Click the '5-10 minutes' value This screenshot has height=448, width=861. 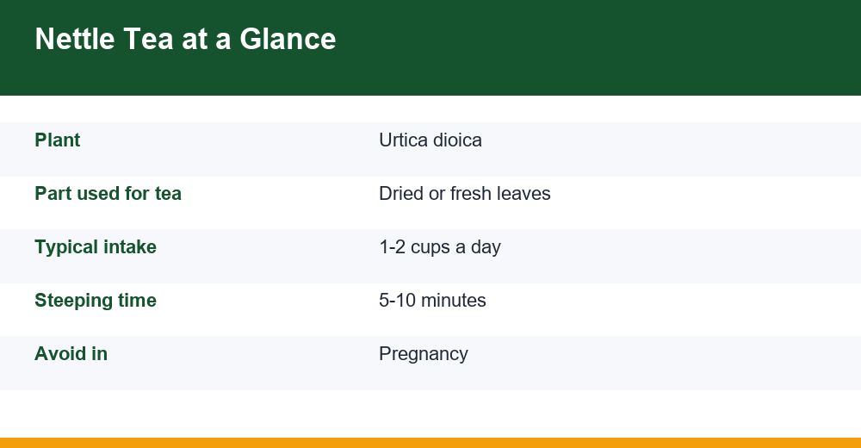click(432, 300)
